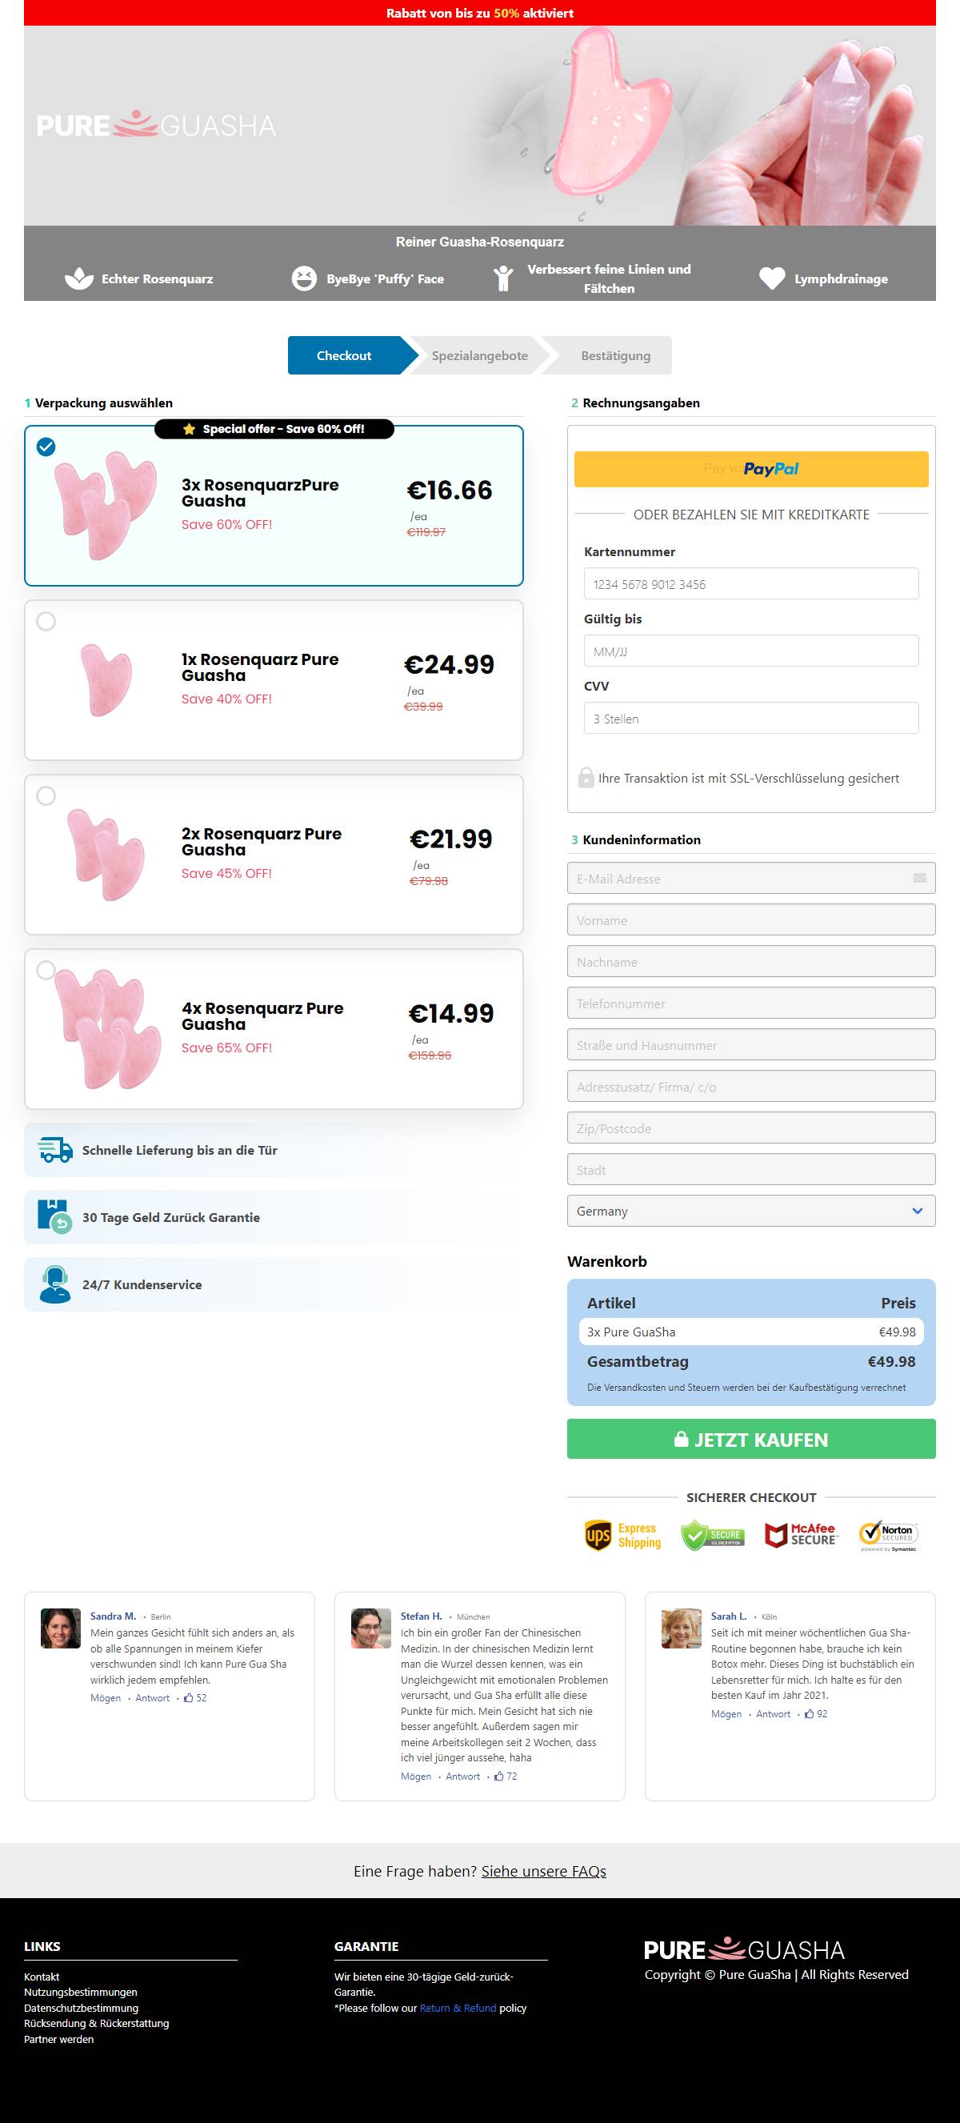Open the Germany country dropdown
Screen dimensions: 960x2123
750,1211
